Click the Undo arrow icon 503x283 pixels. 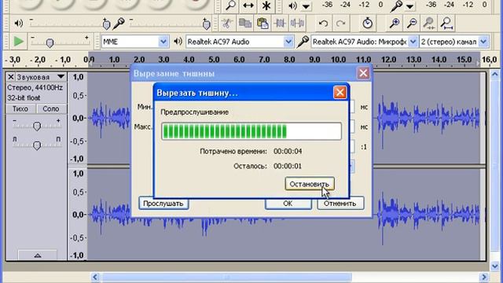click(x=323, y=24)
